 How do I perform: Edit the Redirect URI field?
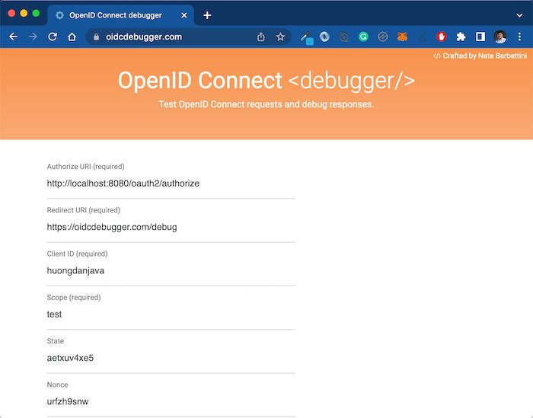(x=171, y=227)
